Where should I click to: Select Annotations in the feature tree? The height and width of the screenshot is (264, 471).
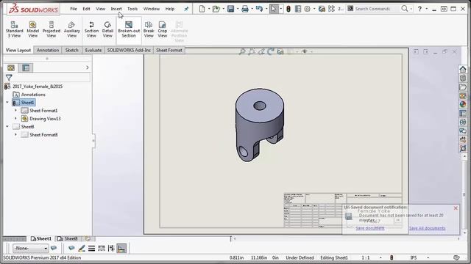pyautogui.click(x=33, y=95)
